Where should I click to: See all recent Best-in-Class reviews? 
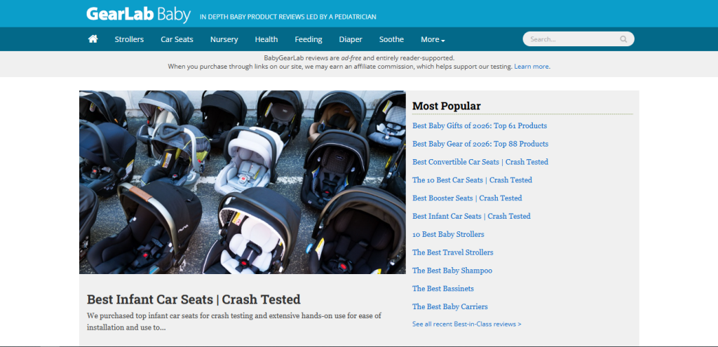pos(466,325)
